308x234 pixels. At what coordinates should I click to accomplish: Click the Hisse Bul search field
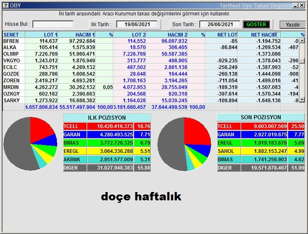[53, 25]
